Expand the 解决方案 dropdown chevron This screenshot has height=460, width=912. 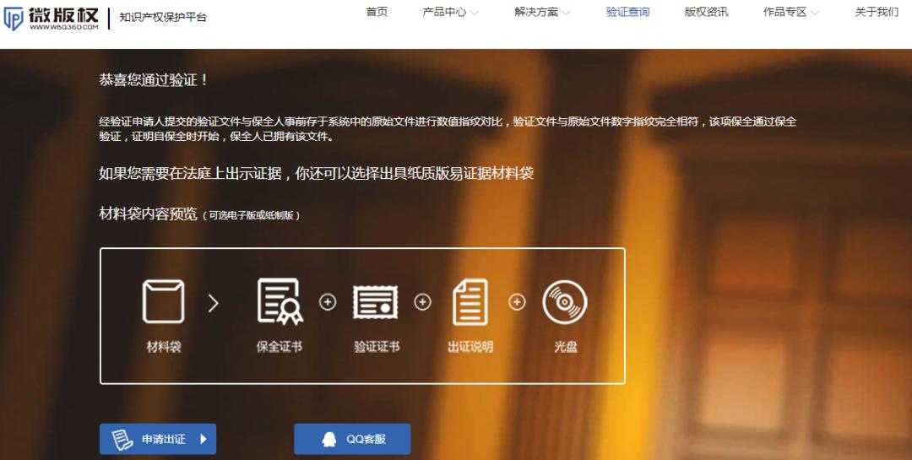point(565,13)
